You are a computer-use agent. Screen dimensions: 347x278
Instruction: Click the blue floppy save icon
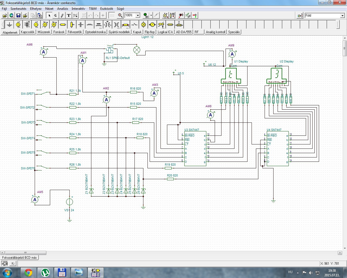18,15
